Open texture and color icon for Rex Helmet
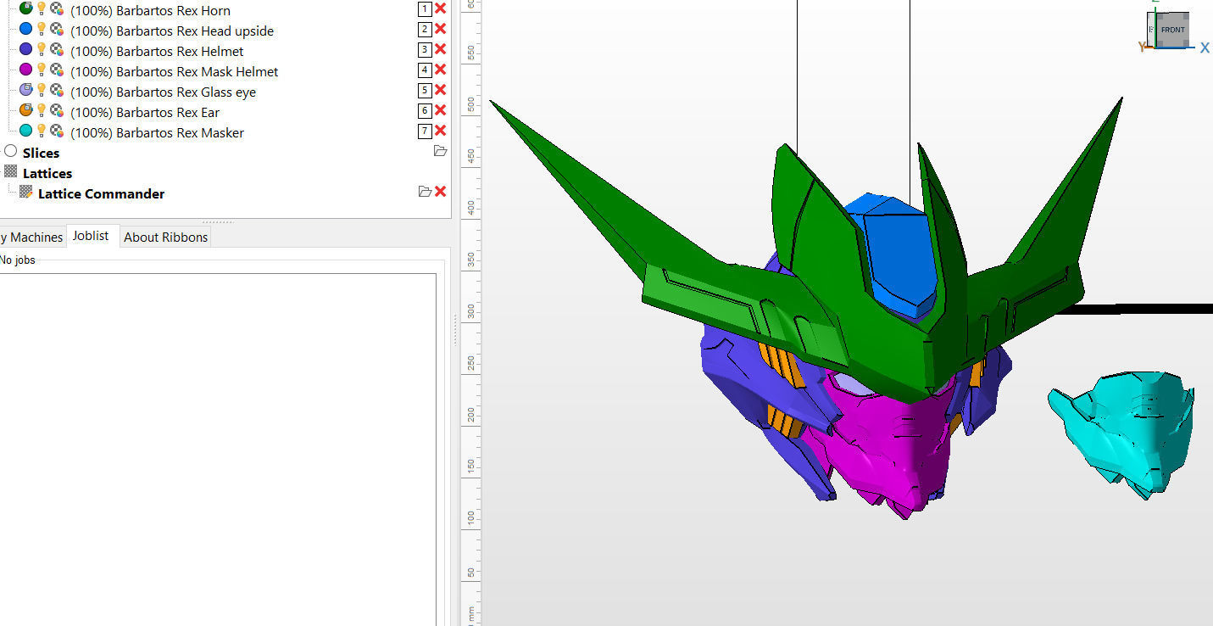The height and width of the screenshot is (626, 1213). (x=57, y=49)
